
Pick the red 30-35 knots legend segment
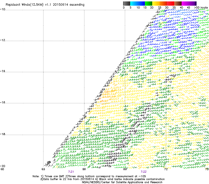click(171, 3)
